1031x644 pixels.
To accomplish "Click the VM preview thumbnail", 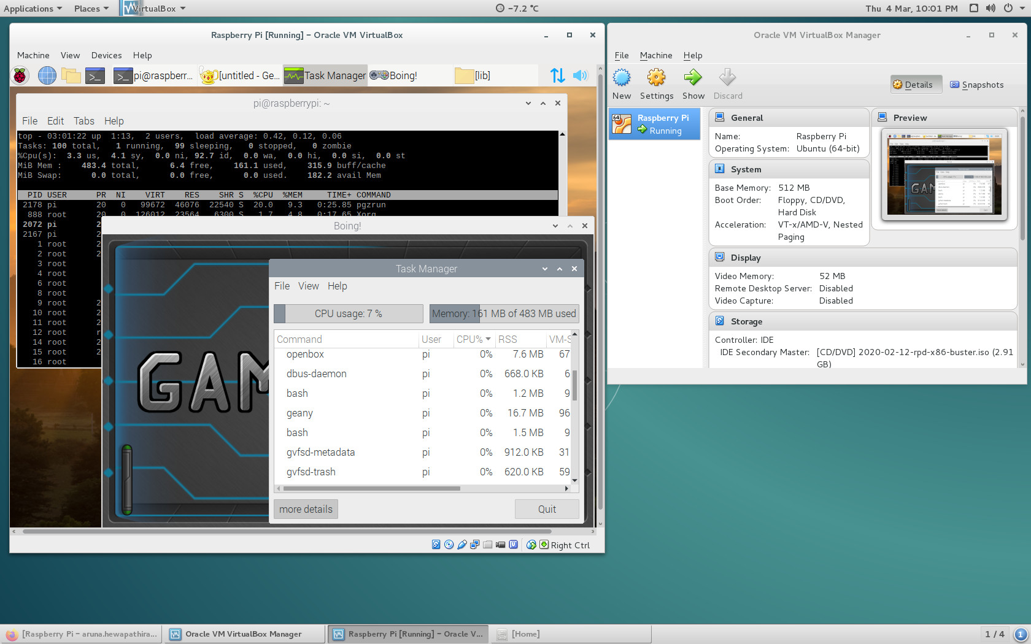I will 944,174.
